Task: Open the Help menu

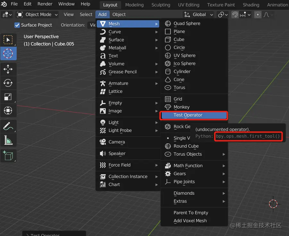Action: click(85, 4)
